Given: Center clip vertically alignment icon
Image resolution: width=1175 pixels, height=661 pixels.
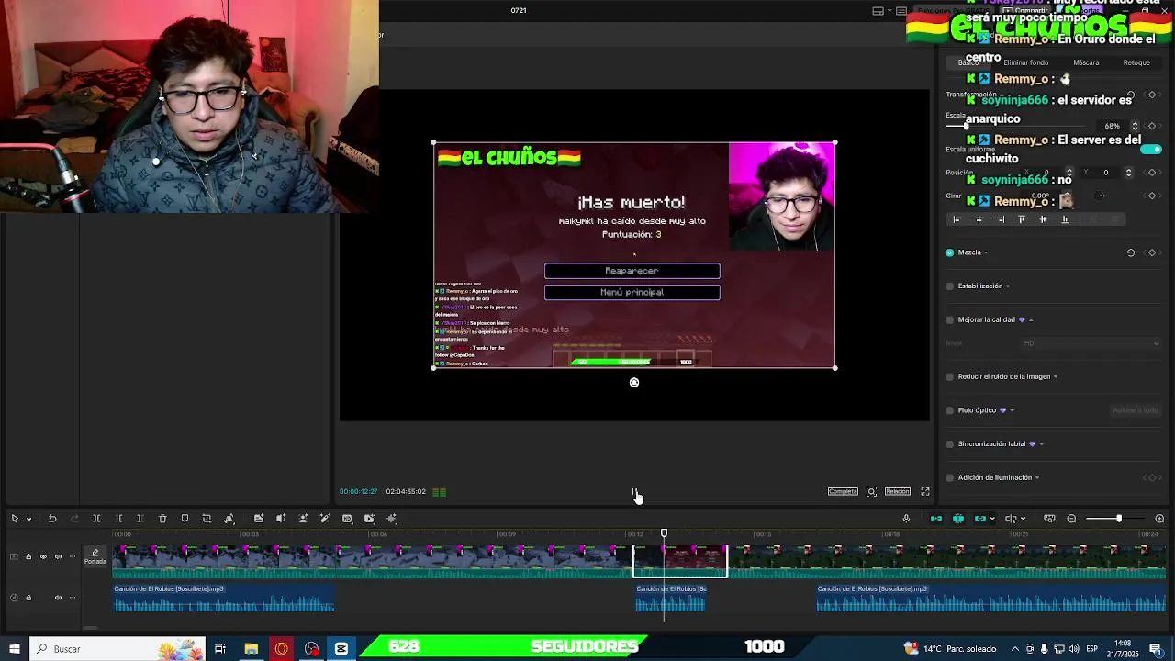Looking at the screenshot, I should pyautogui.click(x=1043, y=219).
